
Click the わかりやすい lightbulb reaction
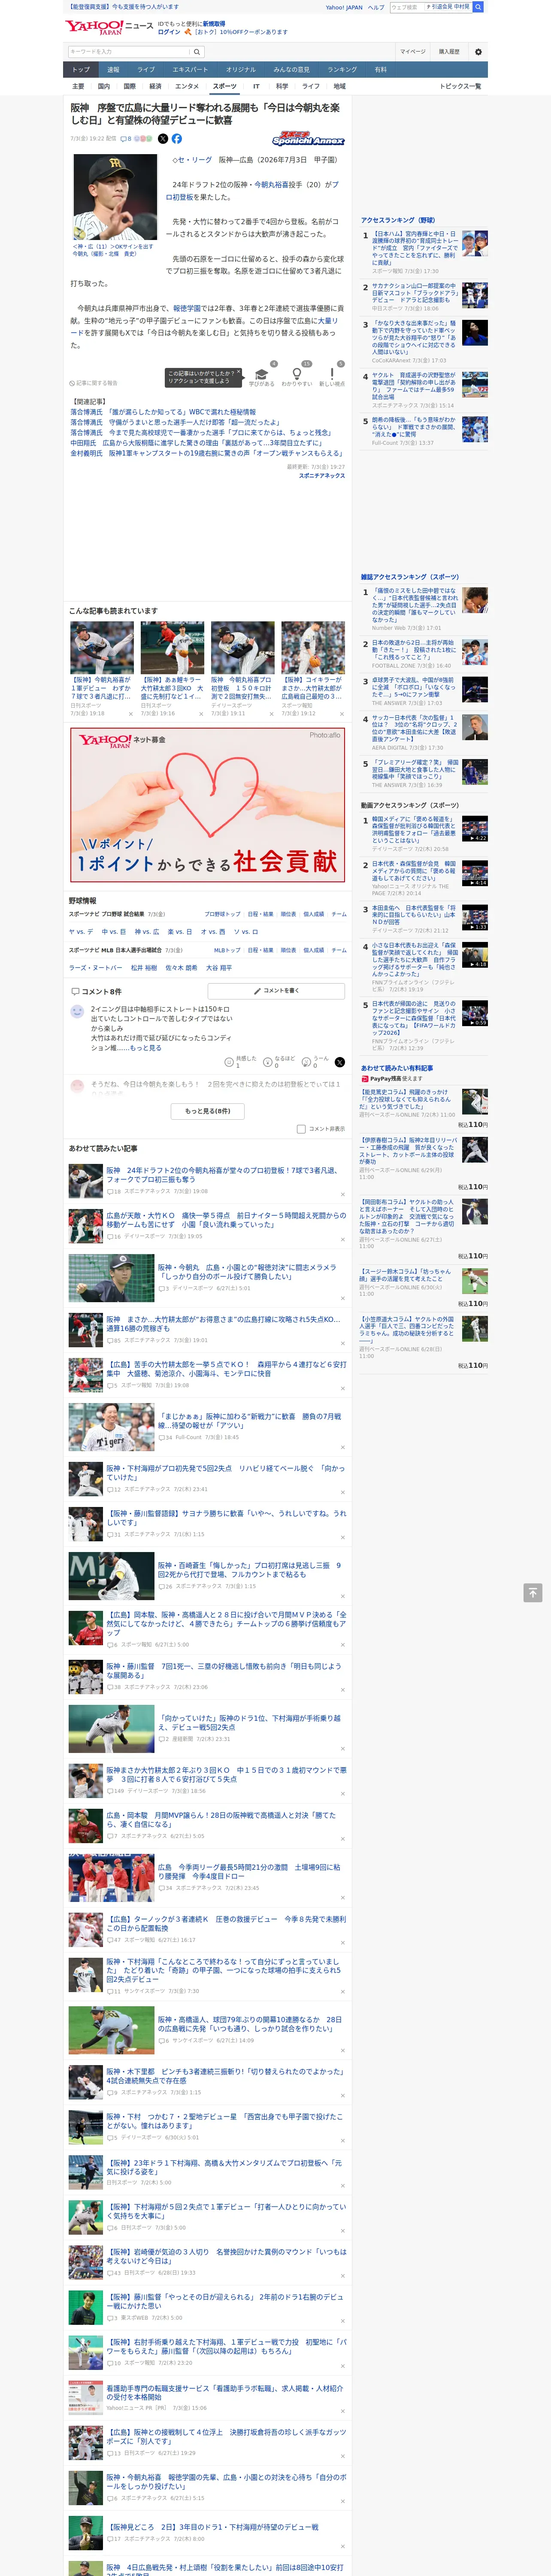tap(297, 375)
